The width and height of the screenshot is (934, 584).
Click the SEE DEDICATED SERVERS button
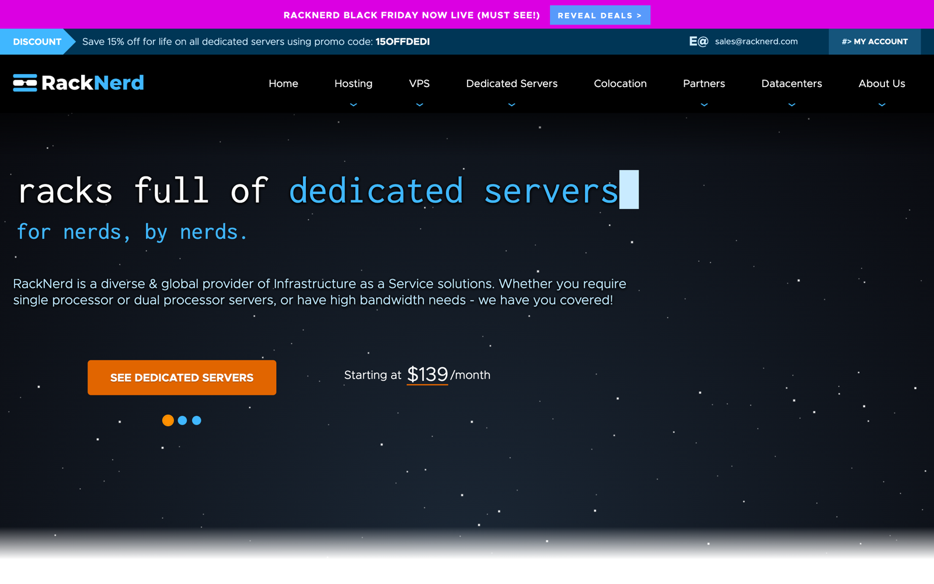[182, 377]
